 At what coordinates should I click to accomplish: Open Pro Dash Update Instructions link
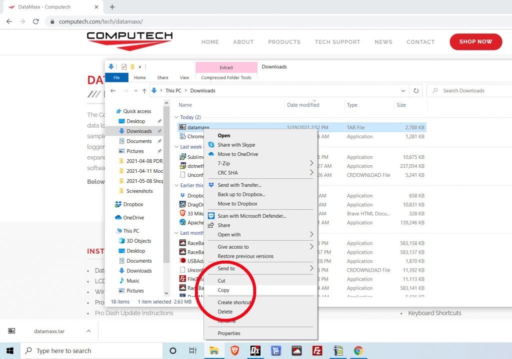pos(134,313)
